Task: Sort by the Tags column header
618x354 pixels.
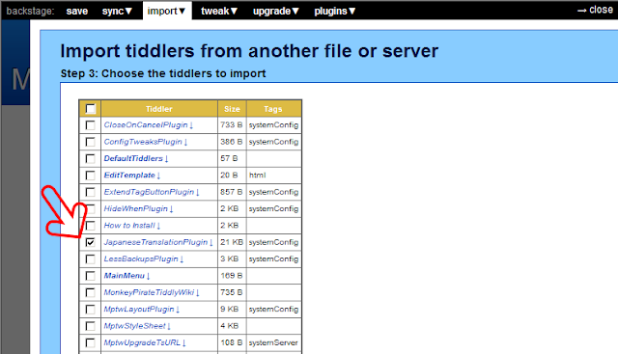Action: [273, 109]
